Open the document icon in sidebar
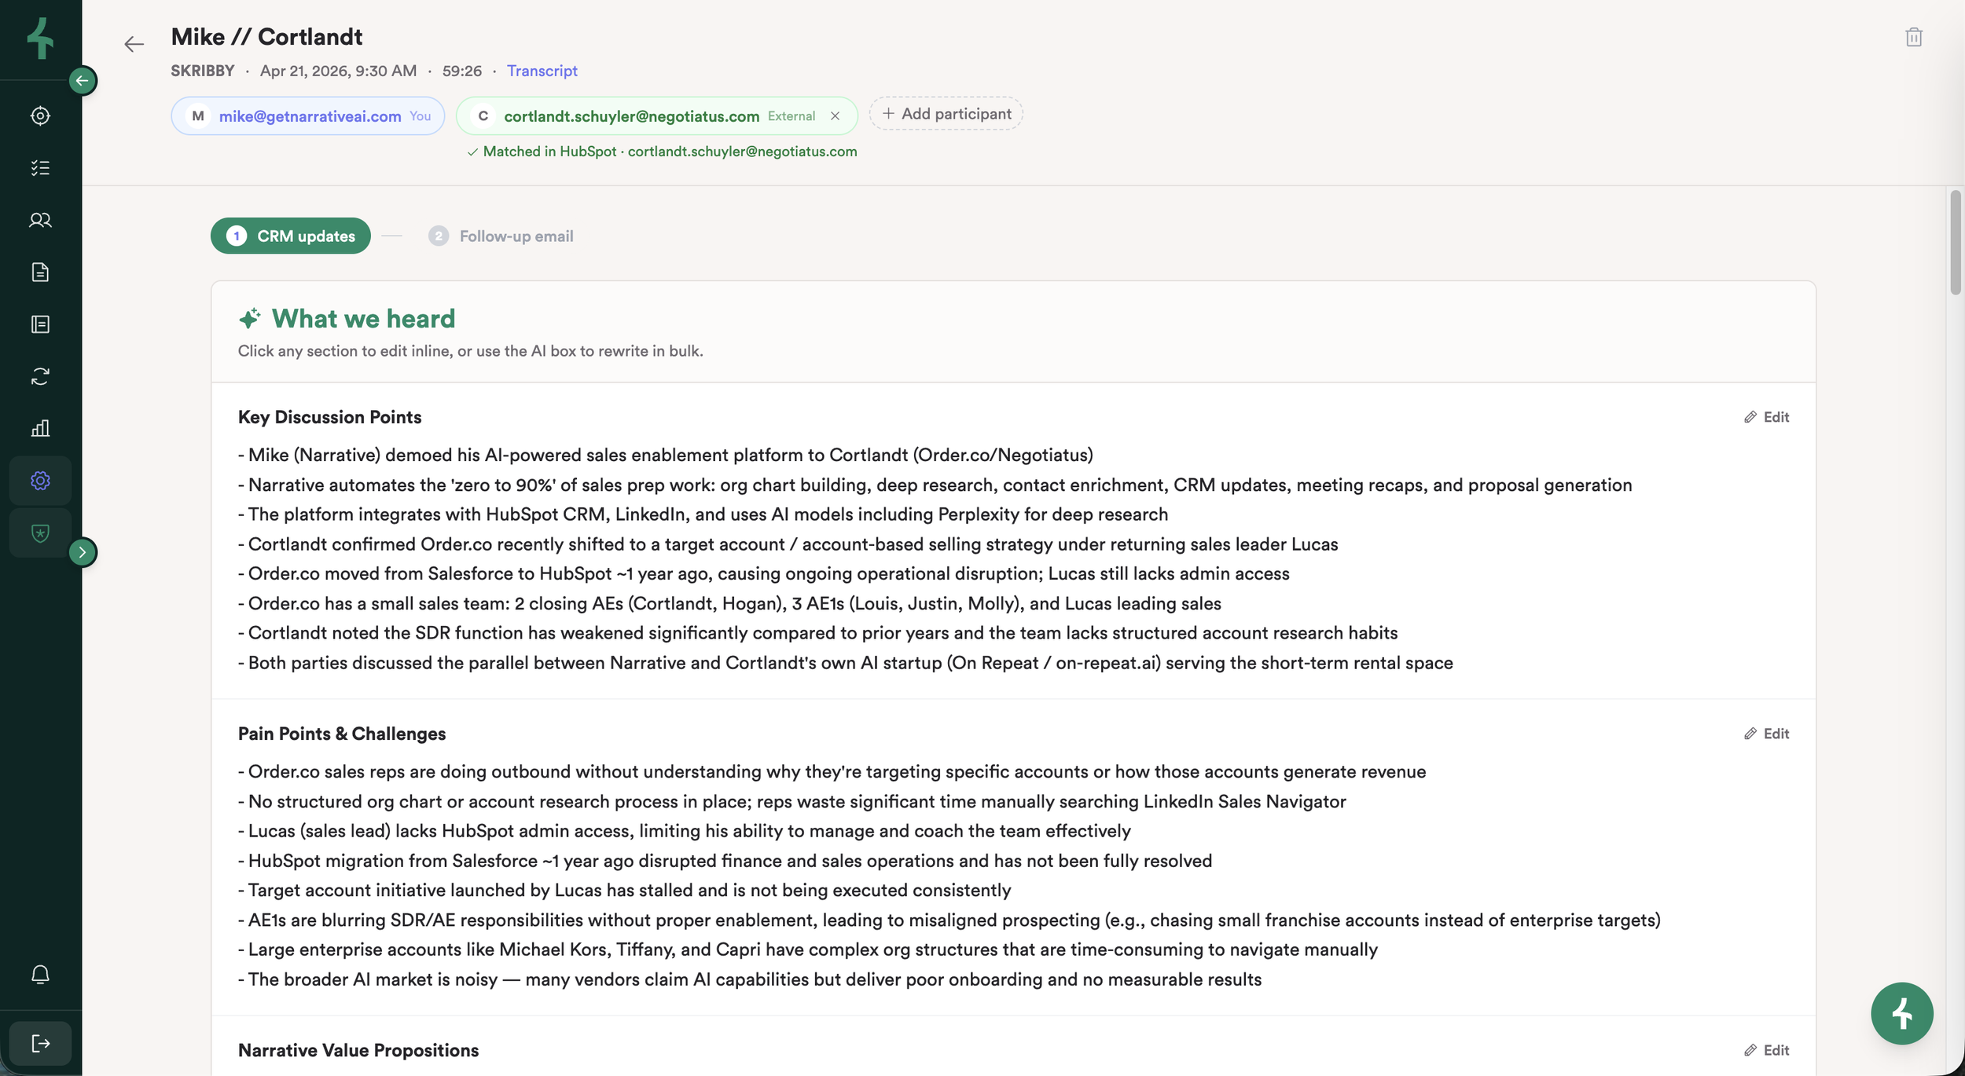This screenshot has width=1965, height=1076. tap(40, 272)
